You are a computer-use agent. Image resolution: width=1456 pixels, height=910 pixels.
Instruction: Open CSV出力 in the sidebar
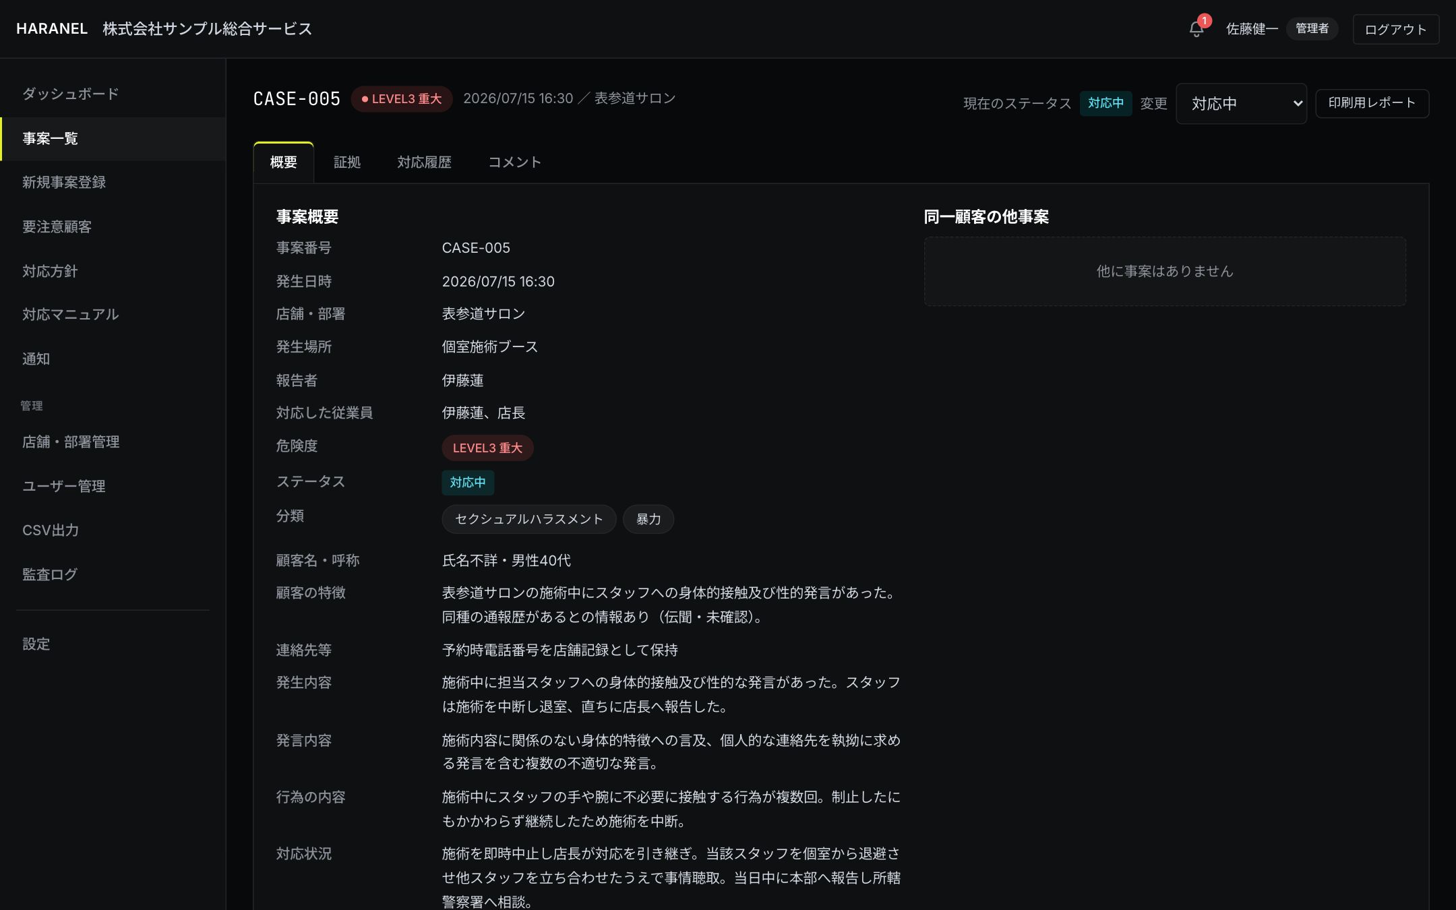[x=113, y=530]
